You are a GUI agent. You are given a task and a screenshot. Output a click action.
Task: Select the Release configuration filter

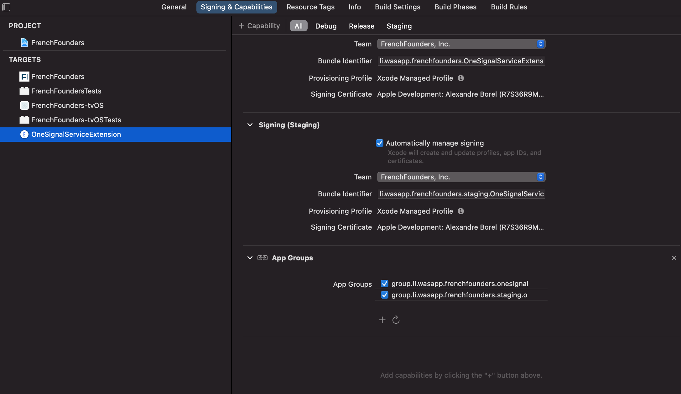pos(361,26)
